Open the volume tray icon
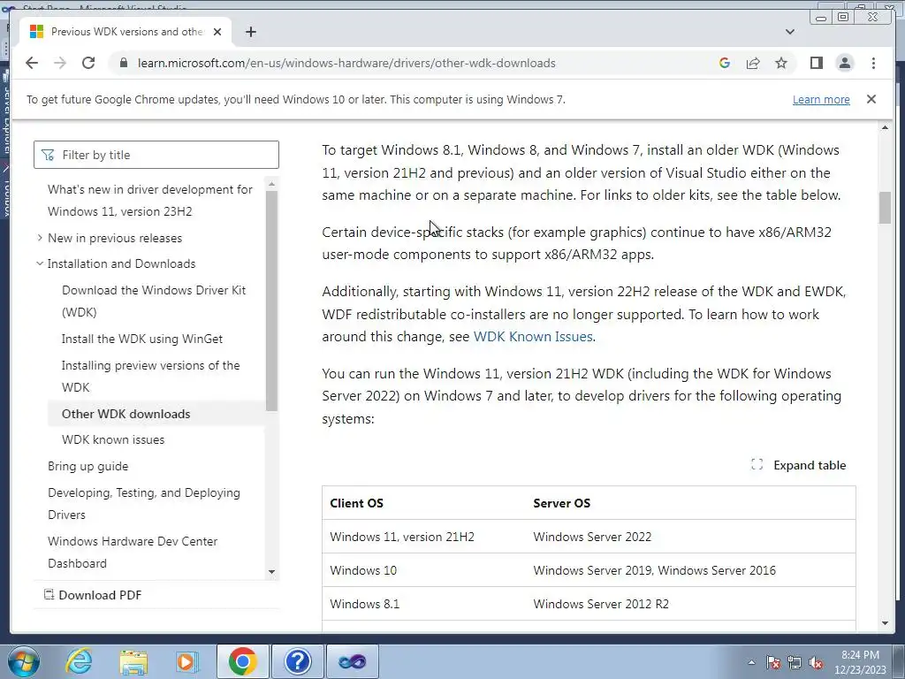Image resolution: width=905 pixels, height=679 pixels. (x=816, y=662)
